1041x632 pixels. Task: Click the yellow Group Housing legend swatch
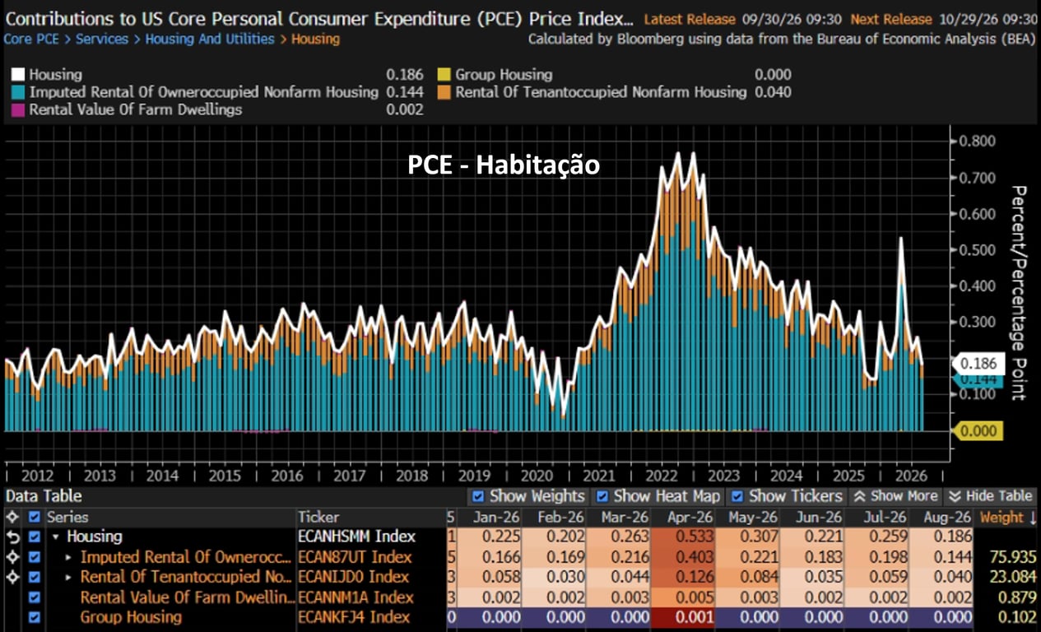click(444, 75)
